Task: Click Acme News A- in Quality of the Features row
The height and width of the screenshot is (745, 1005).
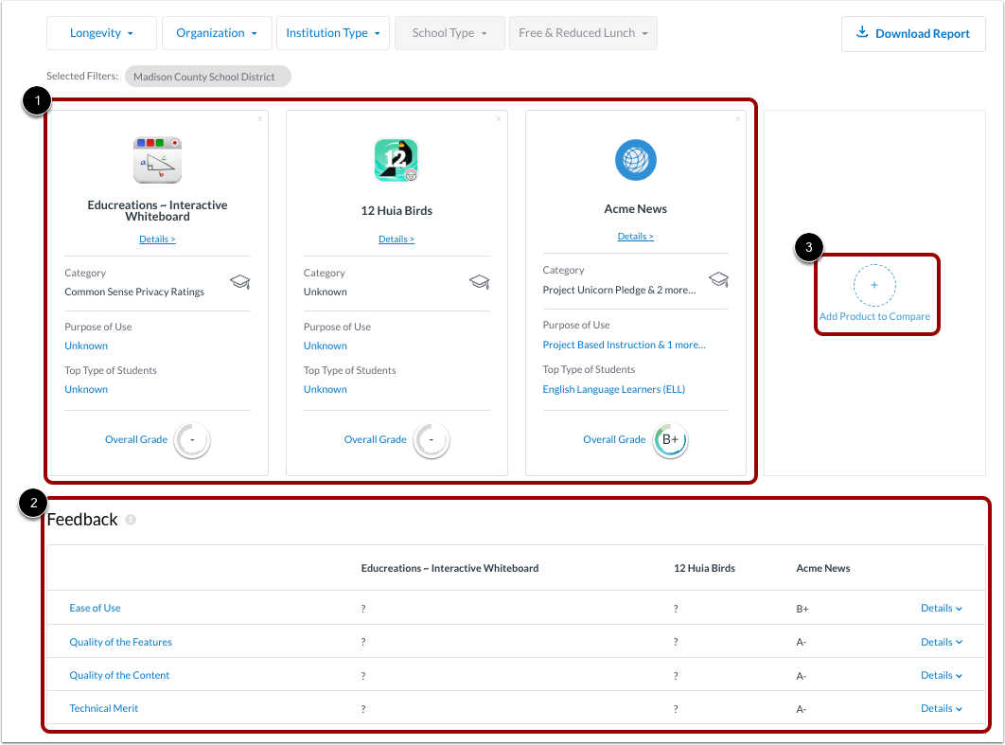Action: click(802, 643)
